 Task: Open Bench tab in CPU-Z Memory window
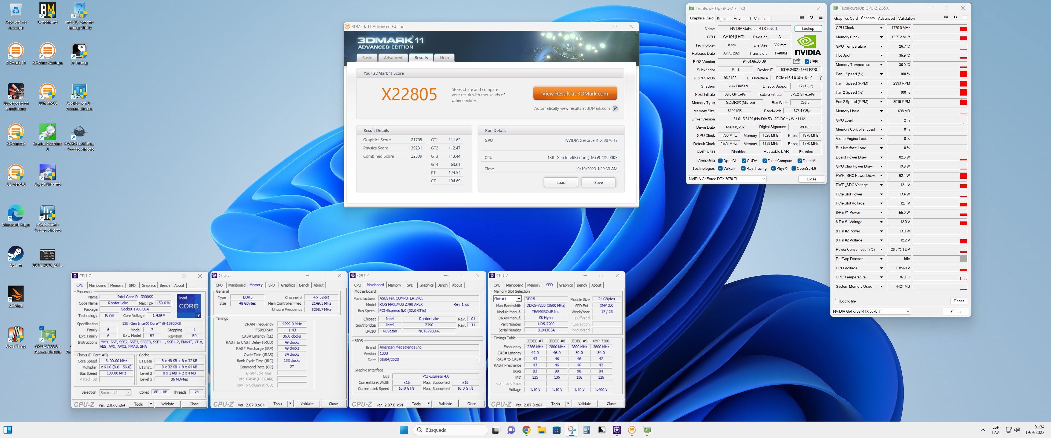[304, 285]
